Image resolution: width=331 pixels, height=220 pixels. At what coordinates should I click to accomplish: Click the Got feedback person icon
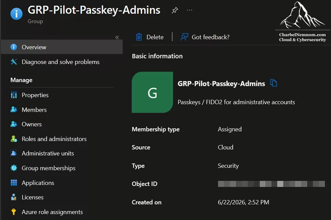point(184,37)
